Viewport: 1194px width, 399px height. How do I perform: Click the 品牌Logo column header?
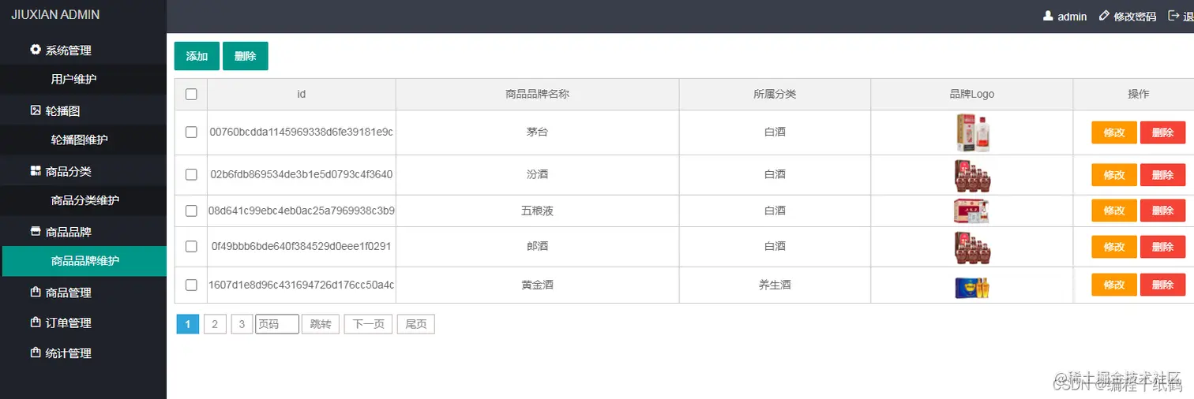point(972,94)
